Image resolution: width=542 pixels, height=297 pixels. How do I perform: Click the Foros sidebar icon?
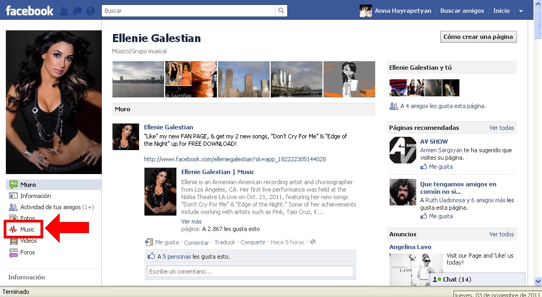pyautogui.click(x=13, y=253)
